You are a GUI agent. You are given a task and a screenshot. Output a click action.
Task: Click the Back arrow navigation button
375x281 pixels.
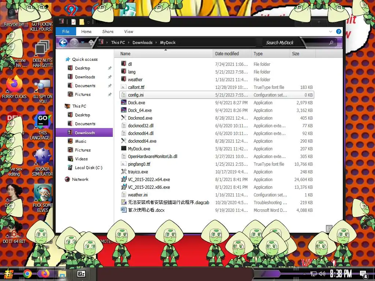63,43
